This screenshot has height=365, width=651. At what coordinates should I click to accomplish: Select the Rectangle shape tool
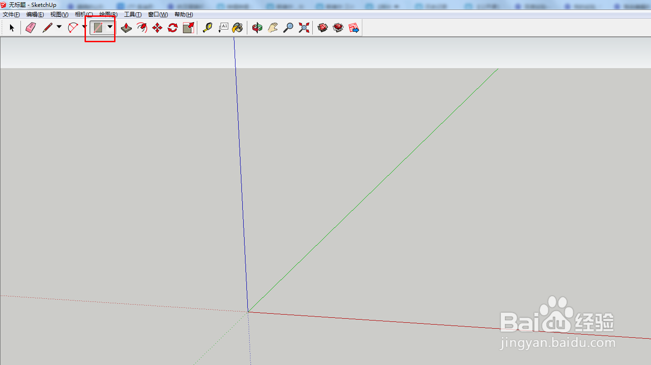point(98,28)
